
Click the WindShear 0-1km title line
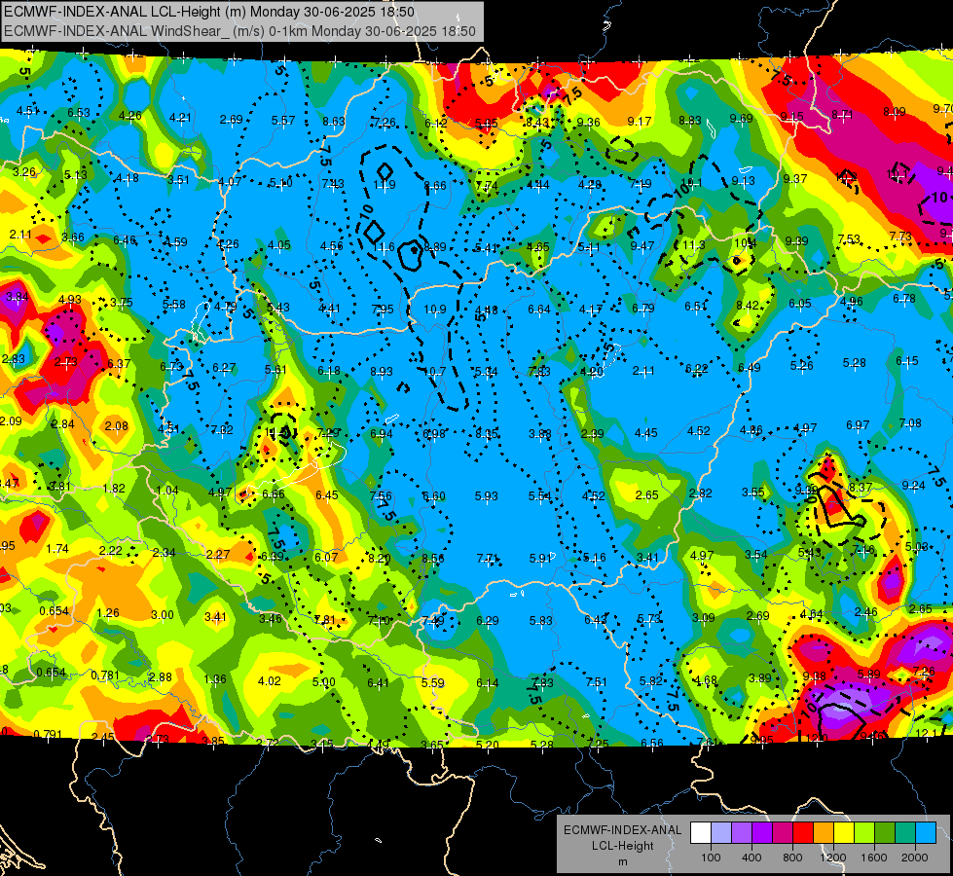click(239, 31)
